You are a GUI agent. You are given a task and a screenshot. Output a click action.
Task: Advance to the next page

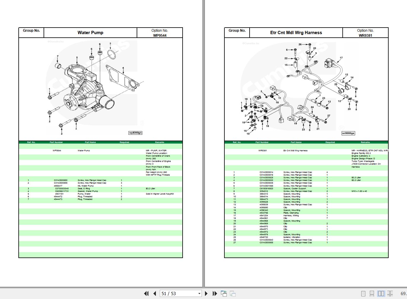[206, 293]
